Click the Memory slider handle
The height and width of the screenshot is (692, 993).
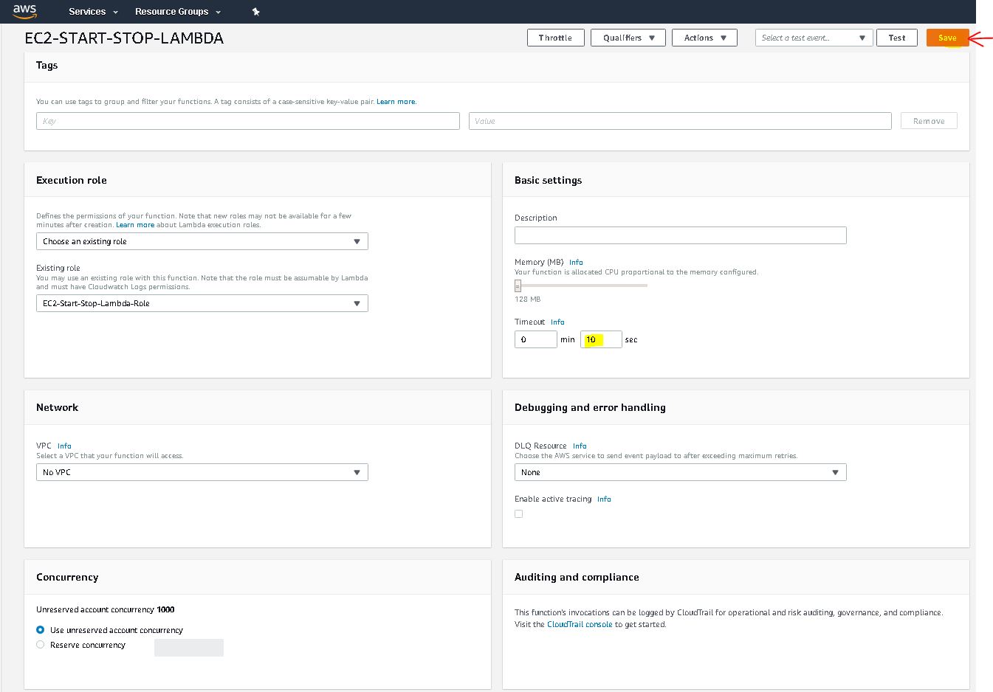518,286
